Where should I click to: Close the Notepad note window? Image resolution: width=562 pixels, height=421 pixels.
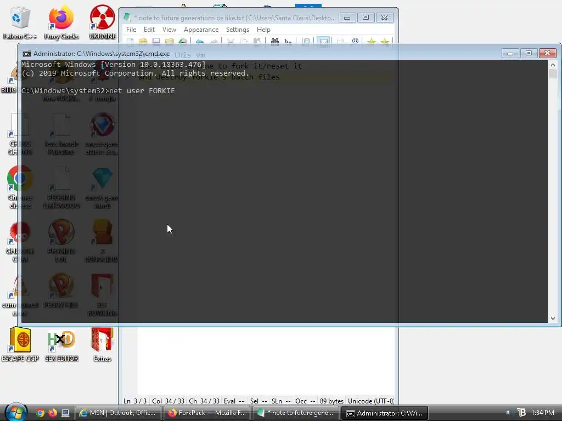(384, 18)
